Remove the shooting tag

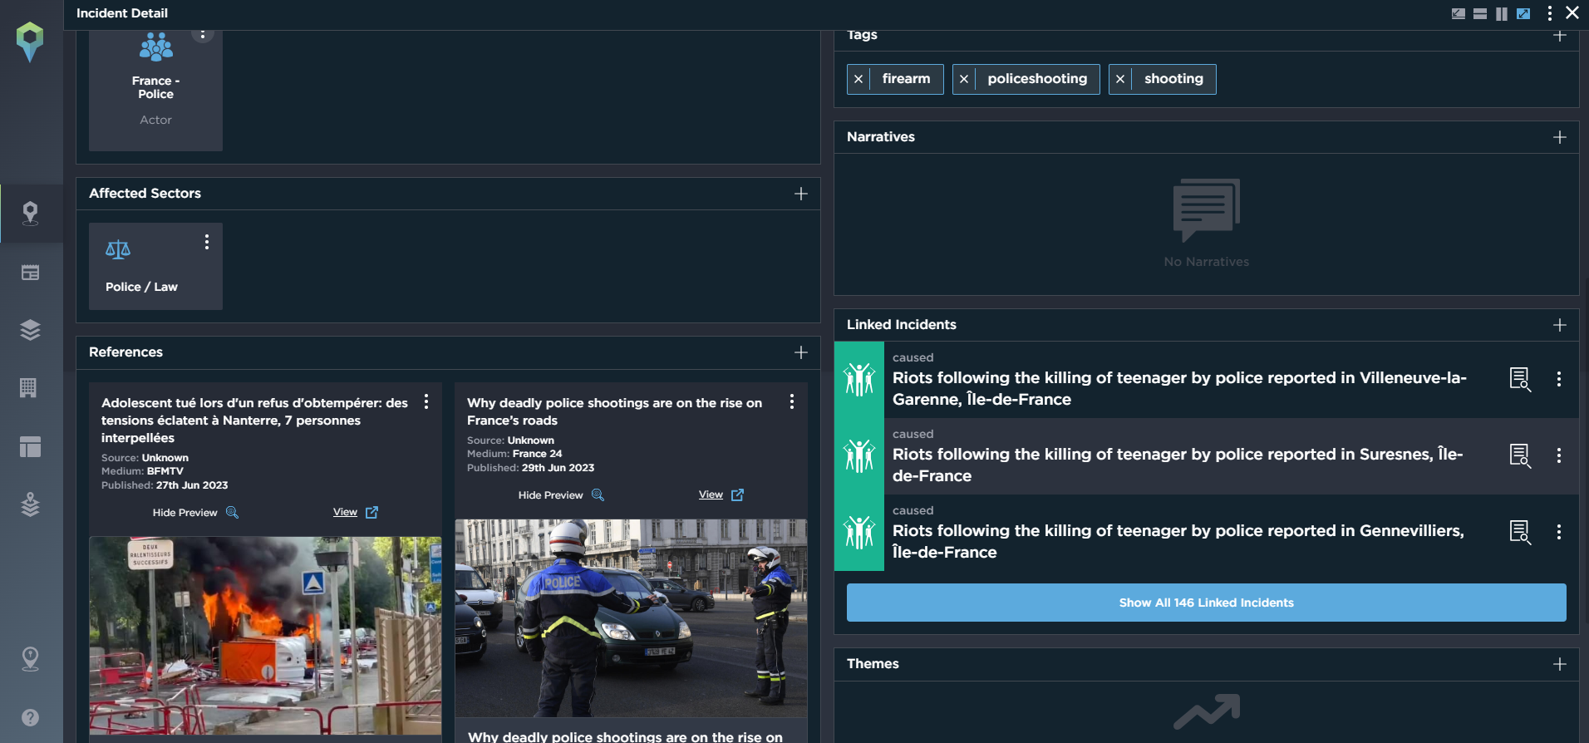[1120, 79]
